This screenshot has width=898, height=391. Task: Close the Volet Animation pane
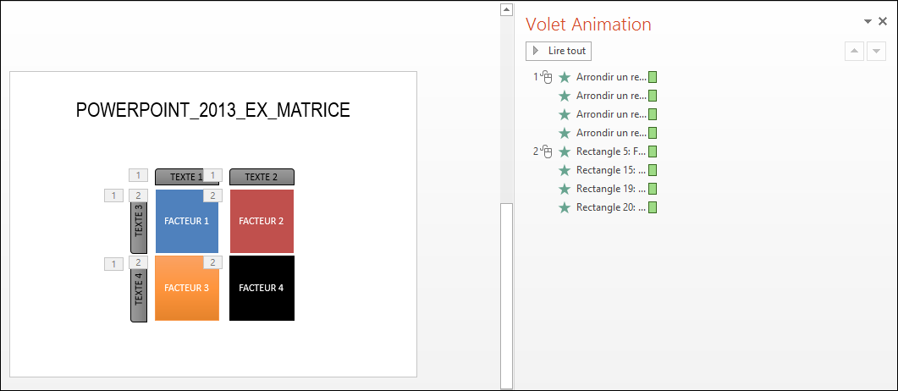pyautogui.click(x=883, y=21)
